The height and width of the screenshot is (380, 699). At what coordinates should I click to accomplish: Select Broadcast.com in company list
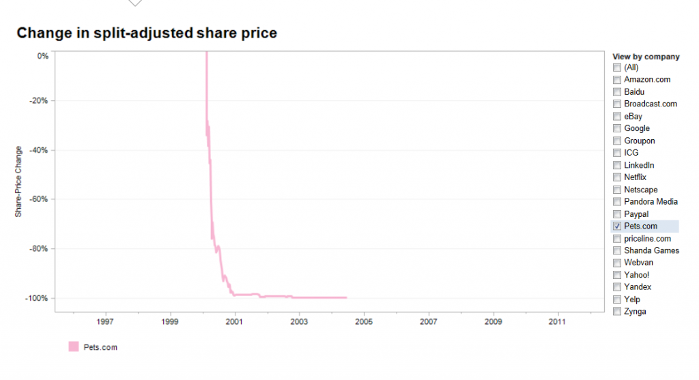click(x=617, y=104)
